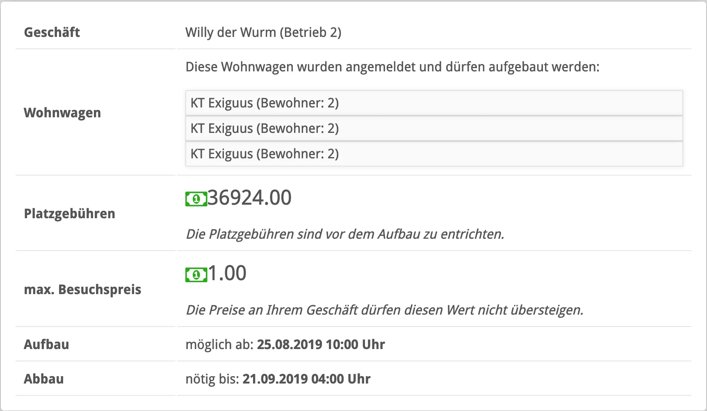Click the Wohnwagen row label
The height and width of the screenshot is (411, 707).
(62, 113)
